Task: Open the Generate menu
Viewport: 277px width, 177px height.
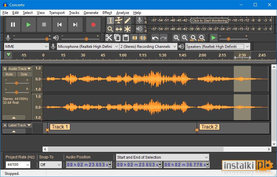Action: tap(91, 13)
